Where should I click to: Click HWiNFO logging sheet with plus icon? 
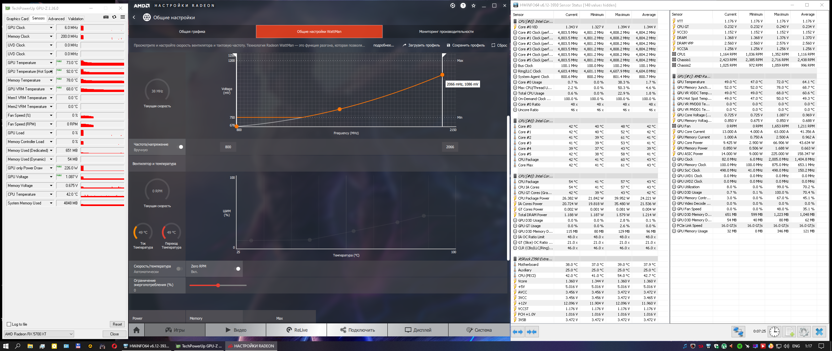[789, 331]
